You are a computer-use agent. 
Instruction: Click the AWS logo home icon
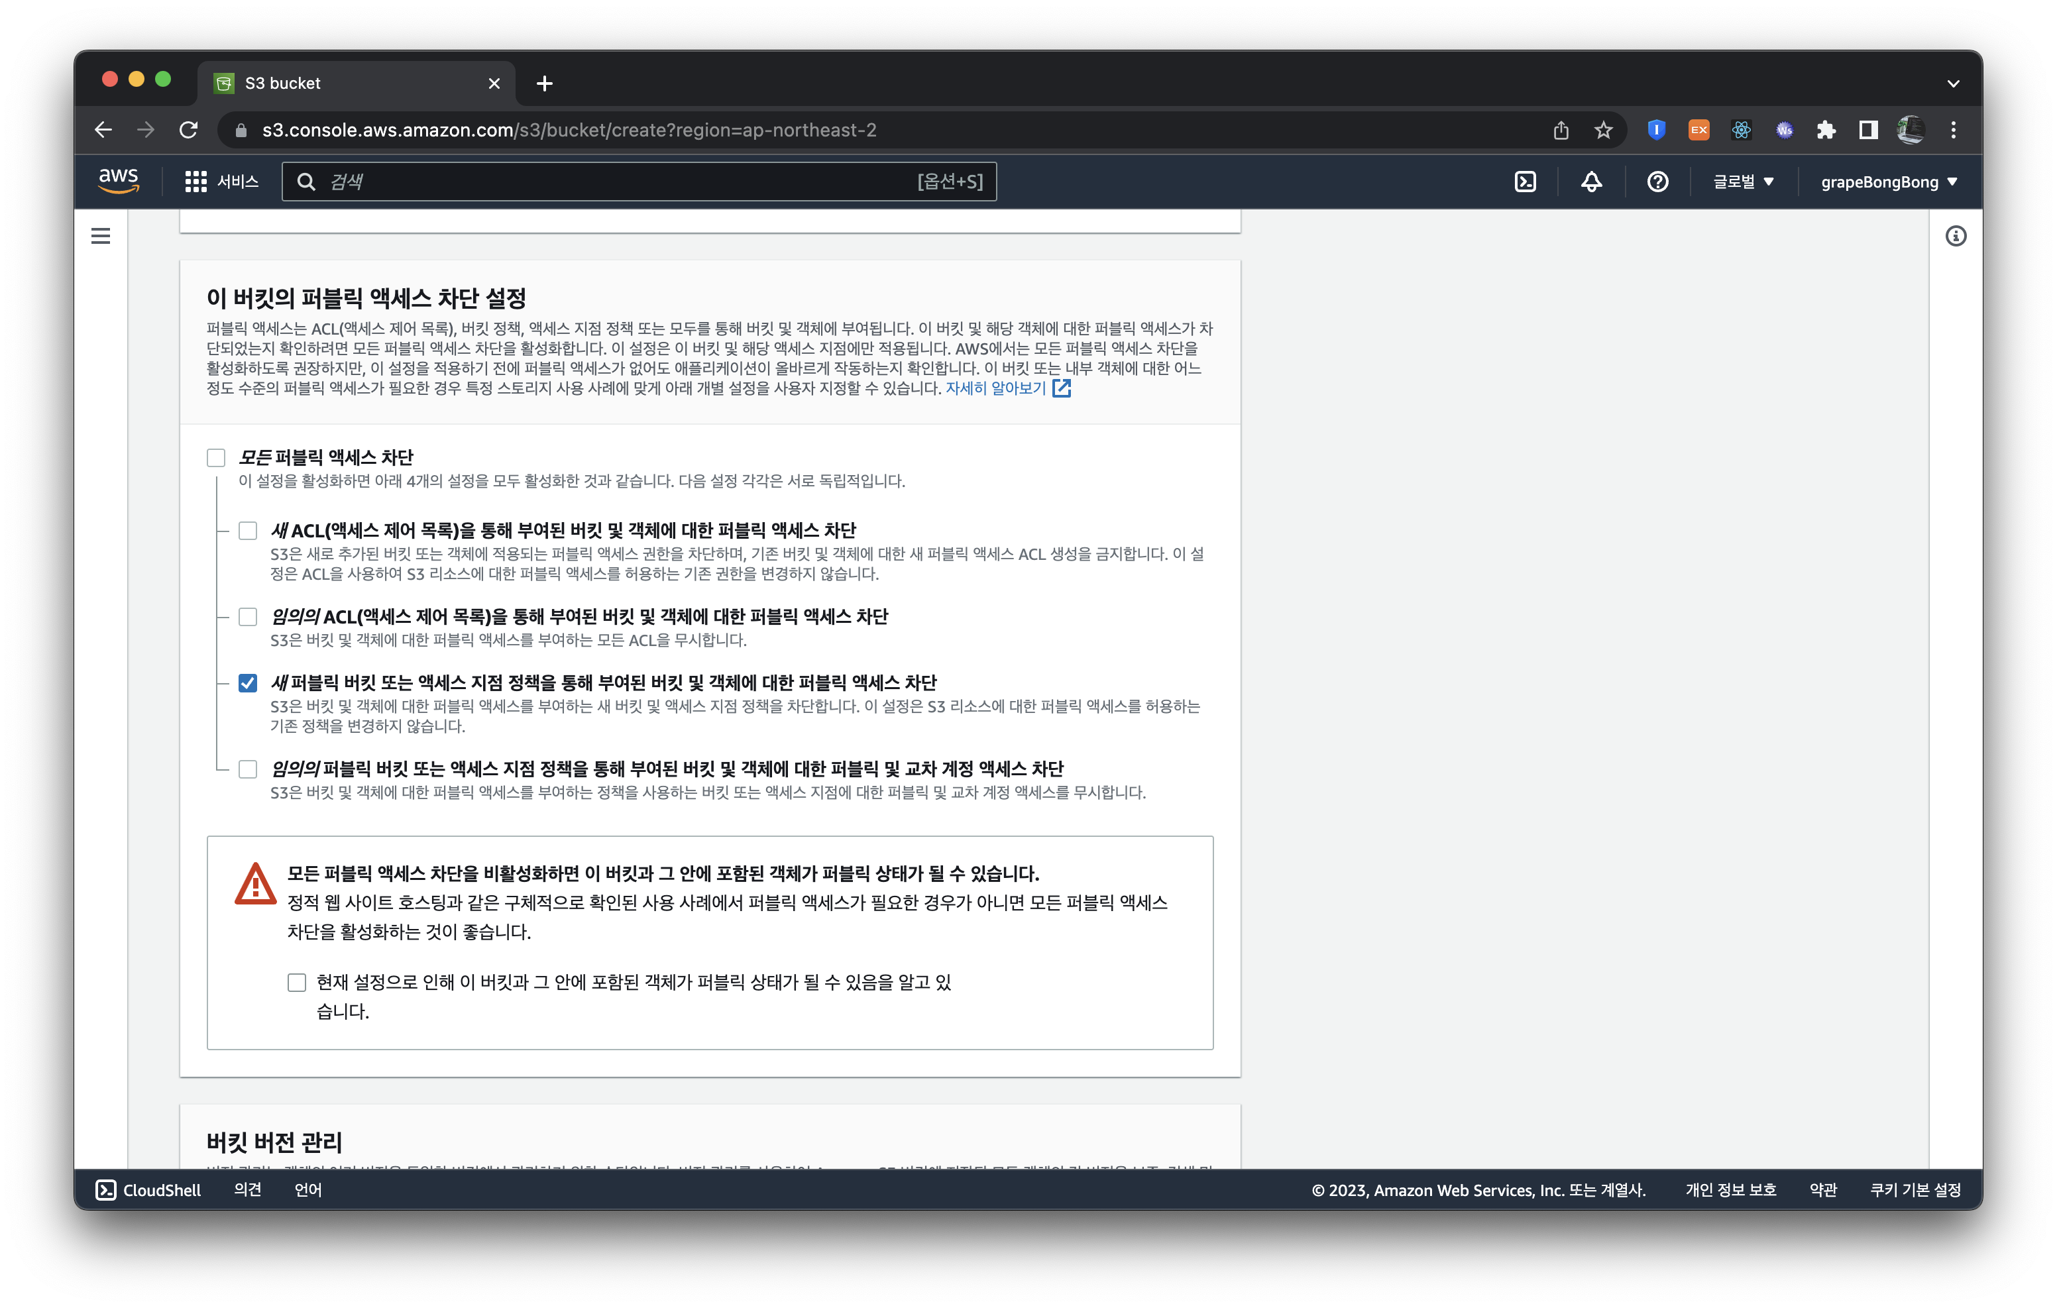pos(119,180)
